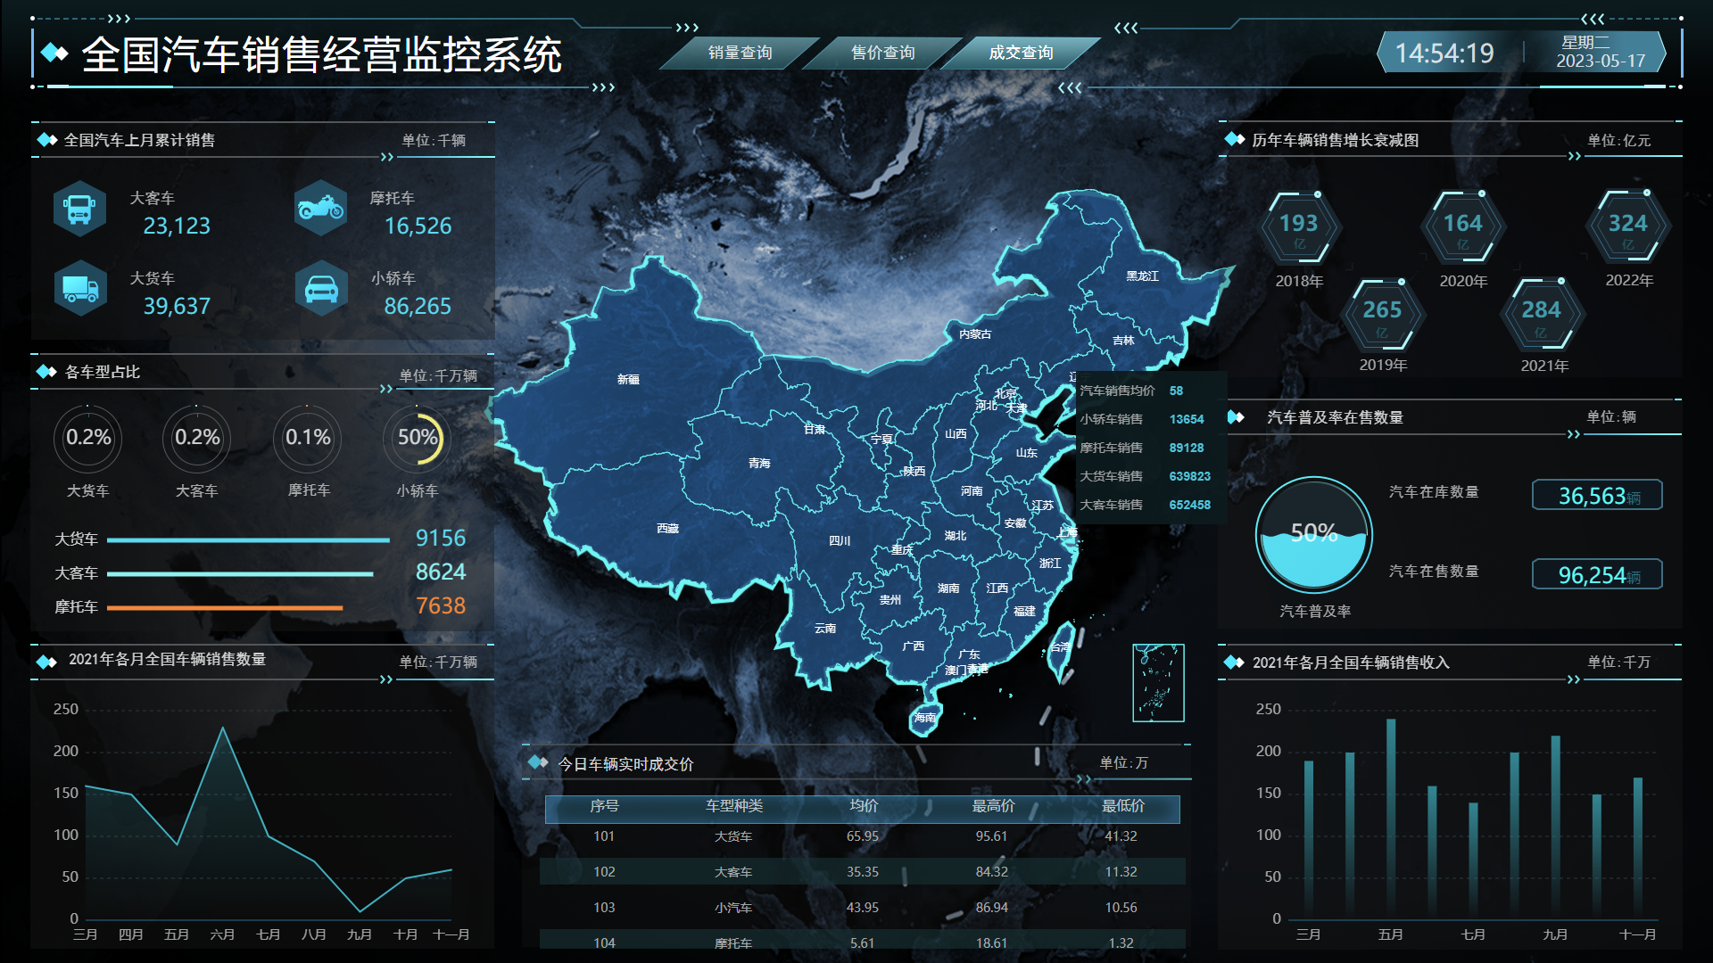
Task: Select 海南 island on the map
Action: pyautogui.click(x=925, y=718)
